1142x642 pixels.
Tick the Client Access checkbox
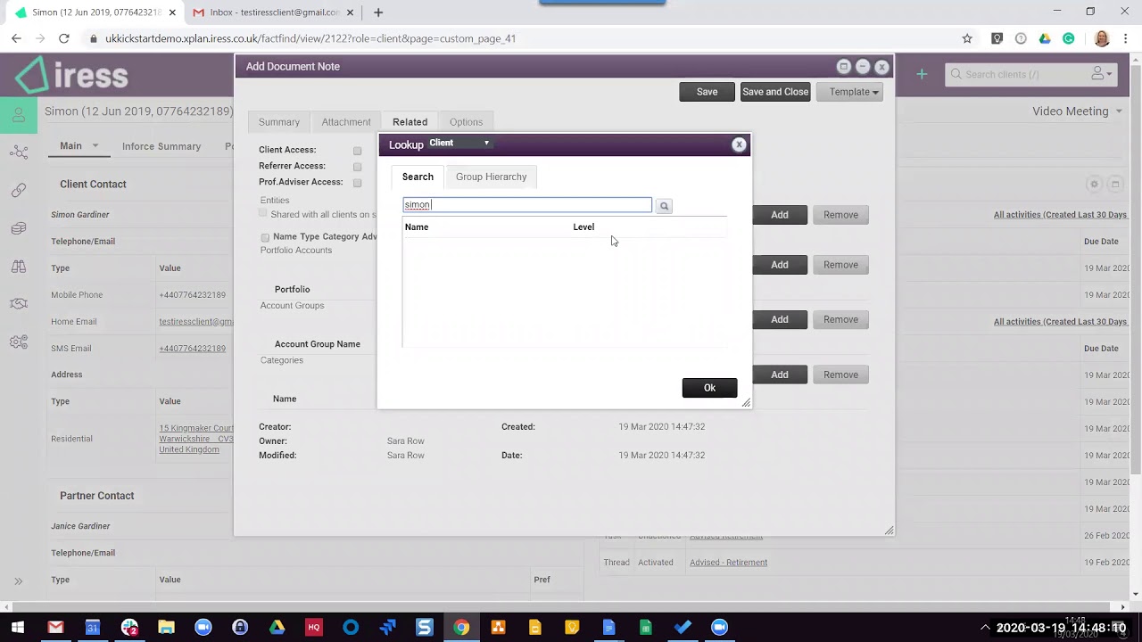point(357,151)
